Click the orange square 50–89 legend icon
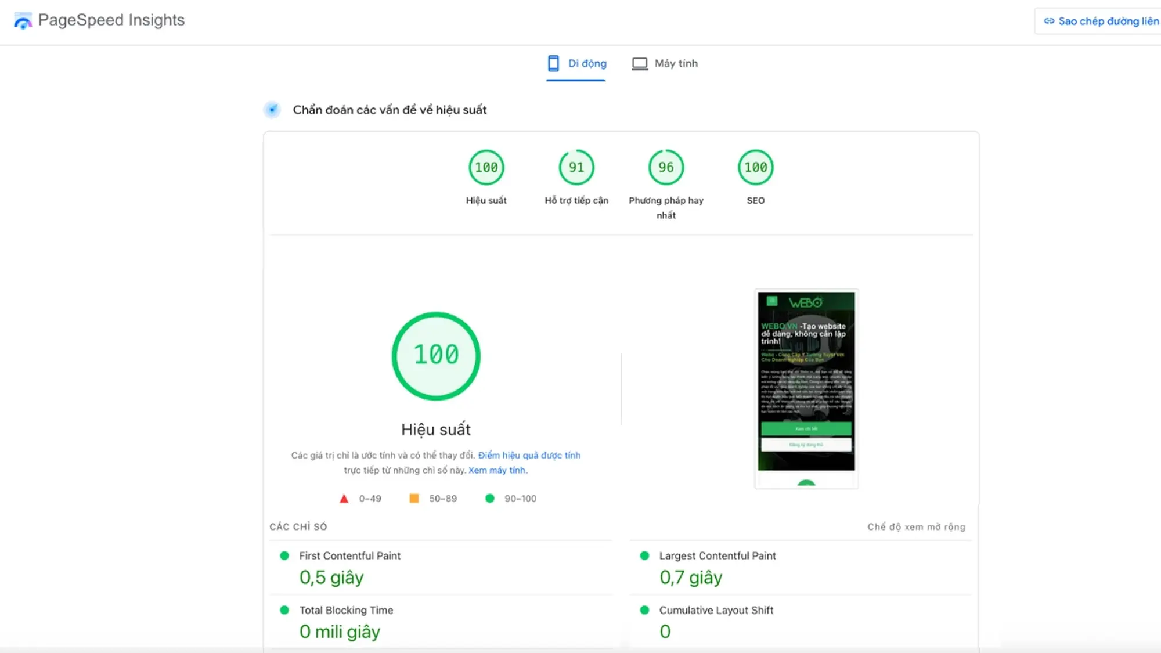 tap(414, 499)
